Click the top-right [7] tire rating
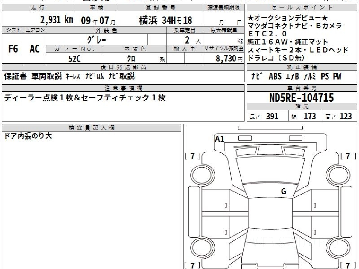This screenshot has height=269, width=359. 348,156
